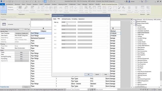This screenshot has width=162, height=91.
Task: Click Help in Schedule Properties dialog
Action: pyautogui.click(x=106, y=74)
